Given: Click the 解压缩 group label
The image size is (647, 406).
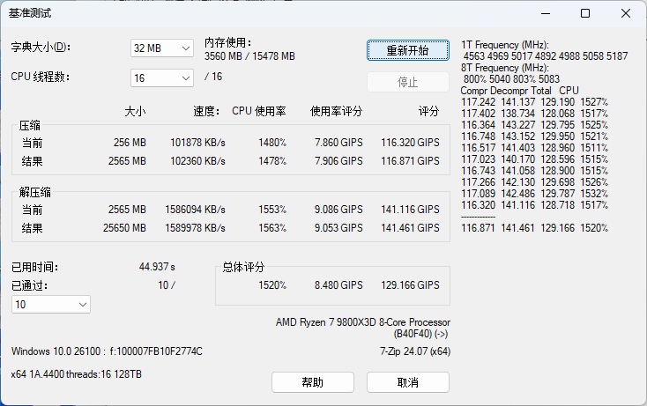Looking at the screenshot, I should click(x=35, y=192).
